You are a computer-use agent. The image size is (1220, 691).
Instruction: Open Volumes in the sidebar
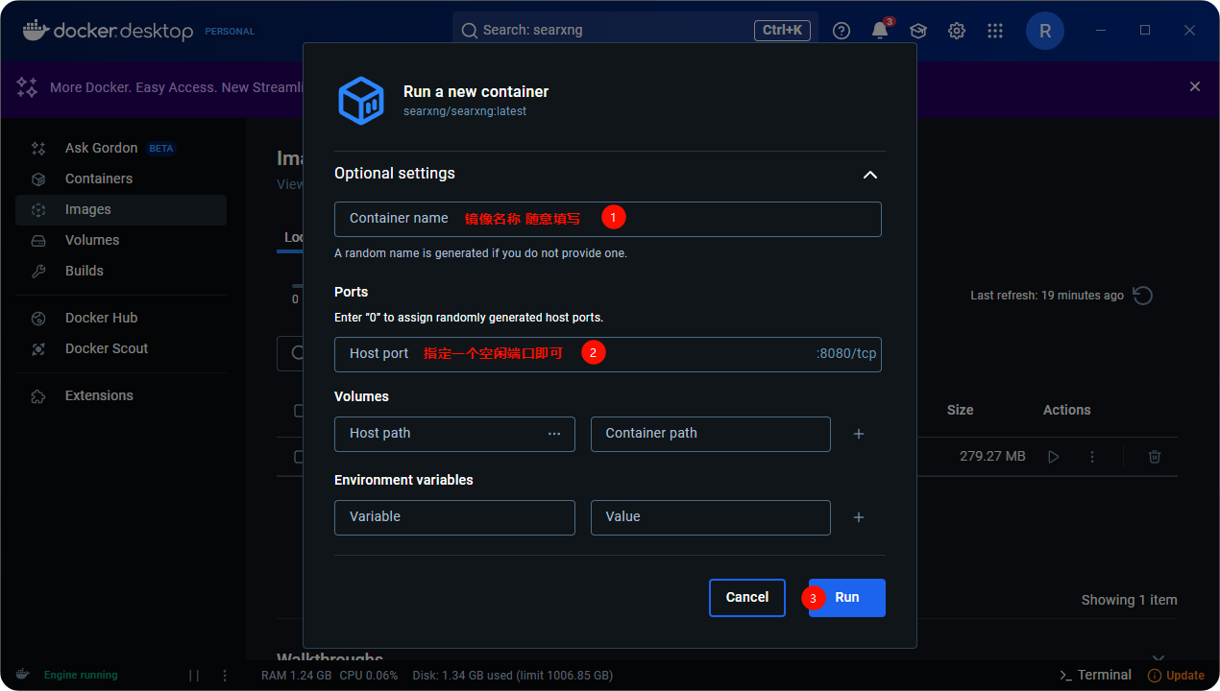pos(92,240)
